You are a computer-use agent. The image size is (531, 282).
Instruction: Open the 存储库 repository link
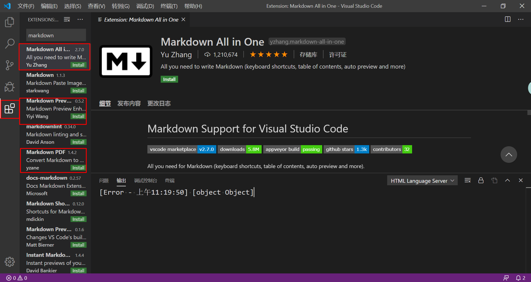(x=308, y=55)
